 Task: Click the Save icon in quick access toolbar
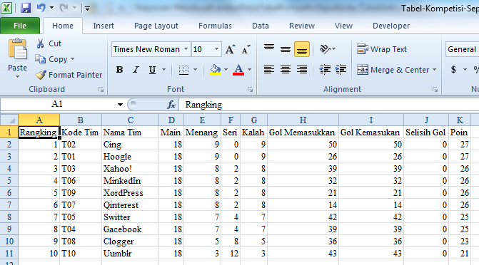(26, 8)
